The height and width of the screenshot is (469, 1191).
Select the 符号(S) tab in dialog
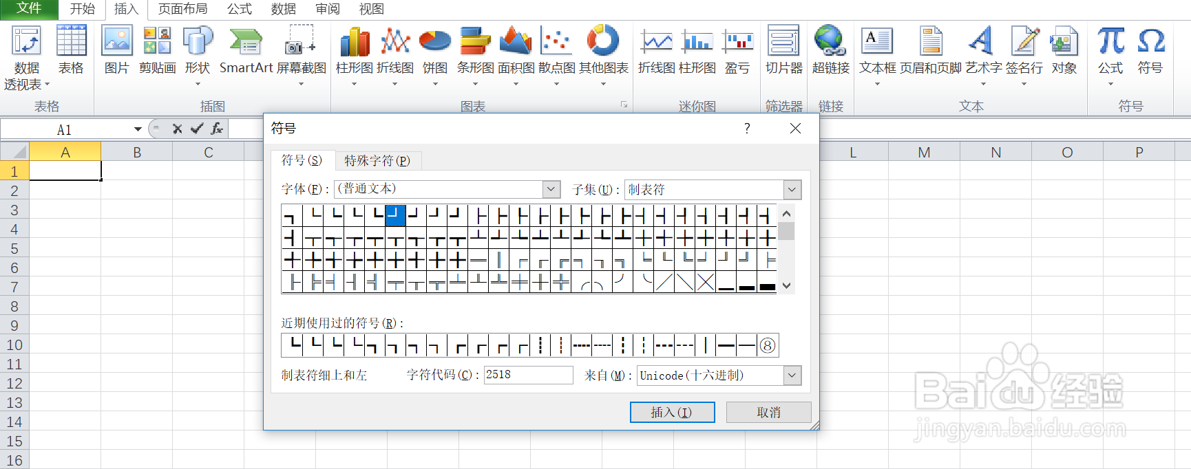click(302, 160)
